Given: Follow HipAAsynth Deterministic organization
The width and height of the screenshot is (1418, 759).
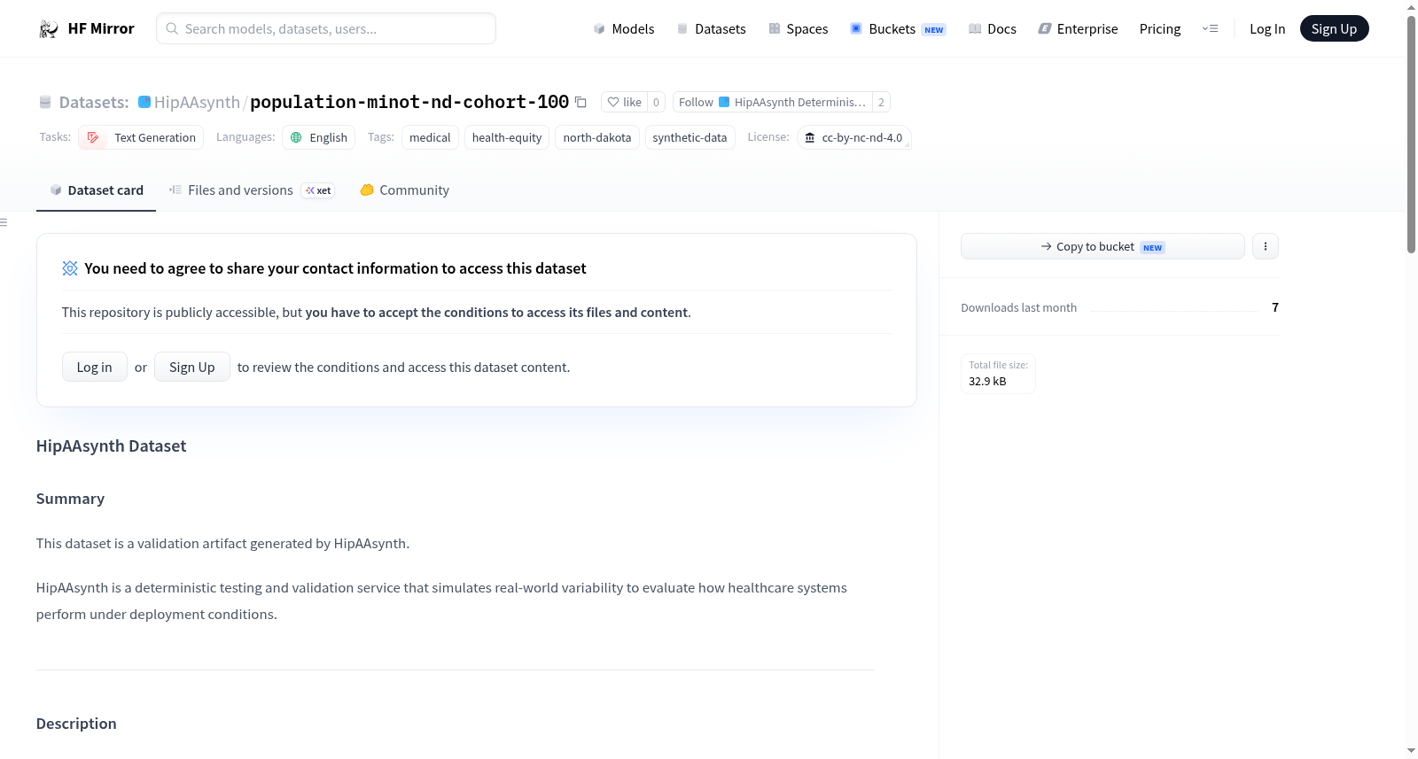Looking at the screenshot, I should 772,102.
